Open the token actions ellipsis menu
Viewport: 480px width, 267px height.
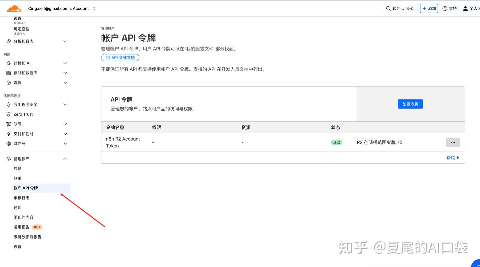click(x=453, y=142)
